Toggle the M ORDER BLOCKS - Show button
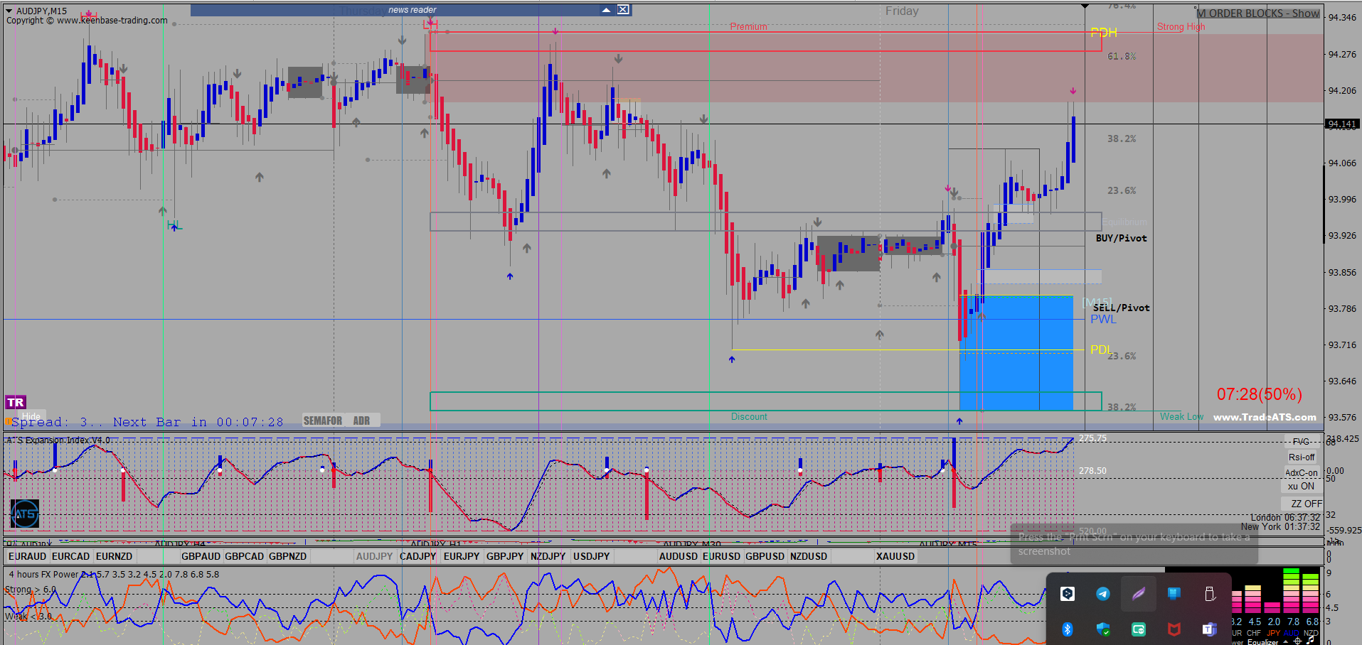 pyautogui.click(x=1258, y=13)
